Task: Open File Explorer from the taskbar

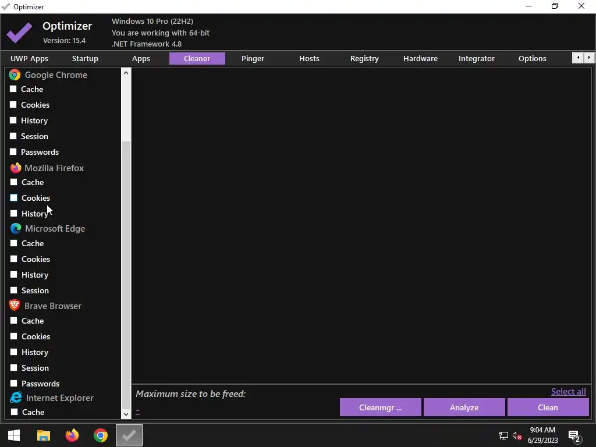Action: coord(43,435)
